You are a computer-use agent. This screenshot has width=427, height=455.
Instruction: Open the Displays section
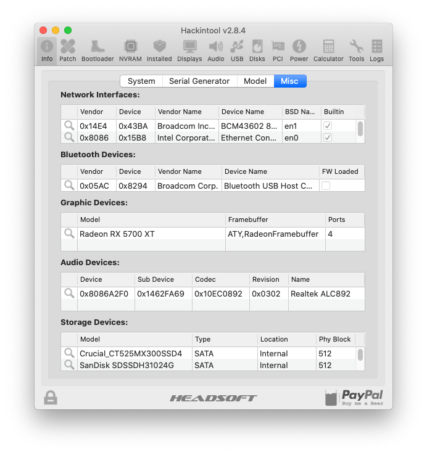coord(189,51)
